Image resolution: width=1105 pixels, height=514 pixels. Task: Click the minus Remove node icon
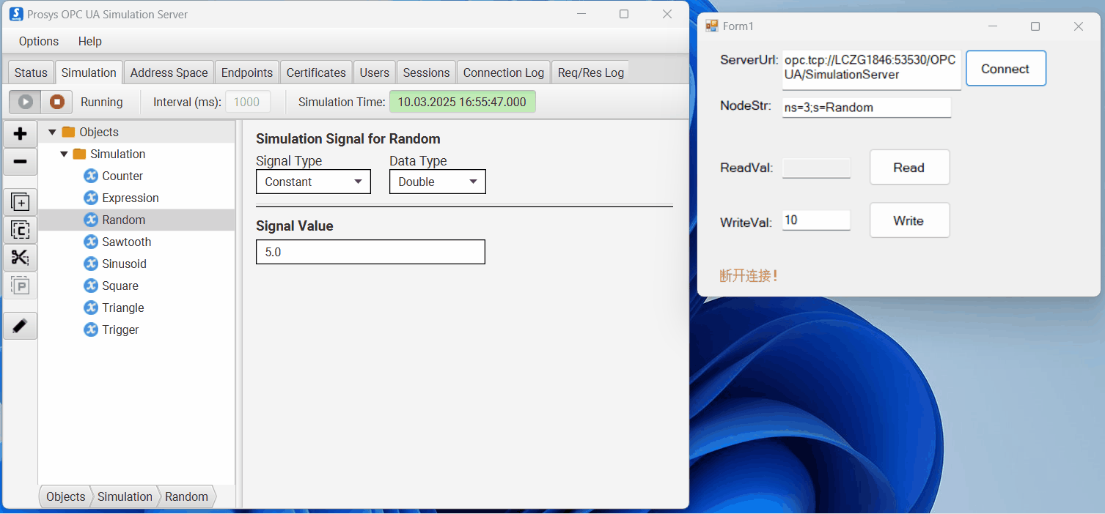[21, 162]
